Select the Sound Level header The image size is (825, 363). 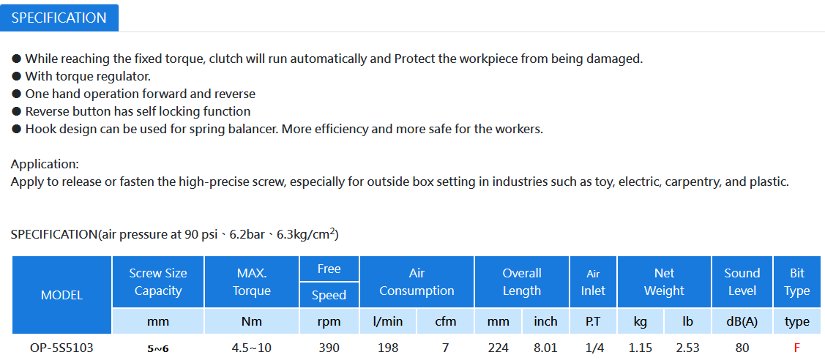[742, 282]
